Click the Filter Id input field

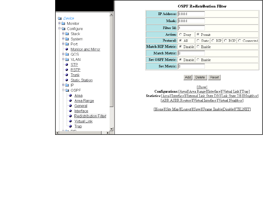click(x=191, y=28)
